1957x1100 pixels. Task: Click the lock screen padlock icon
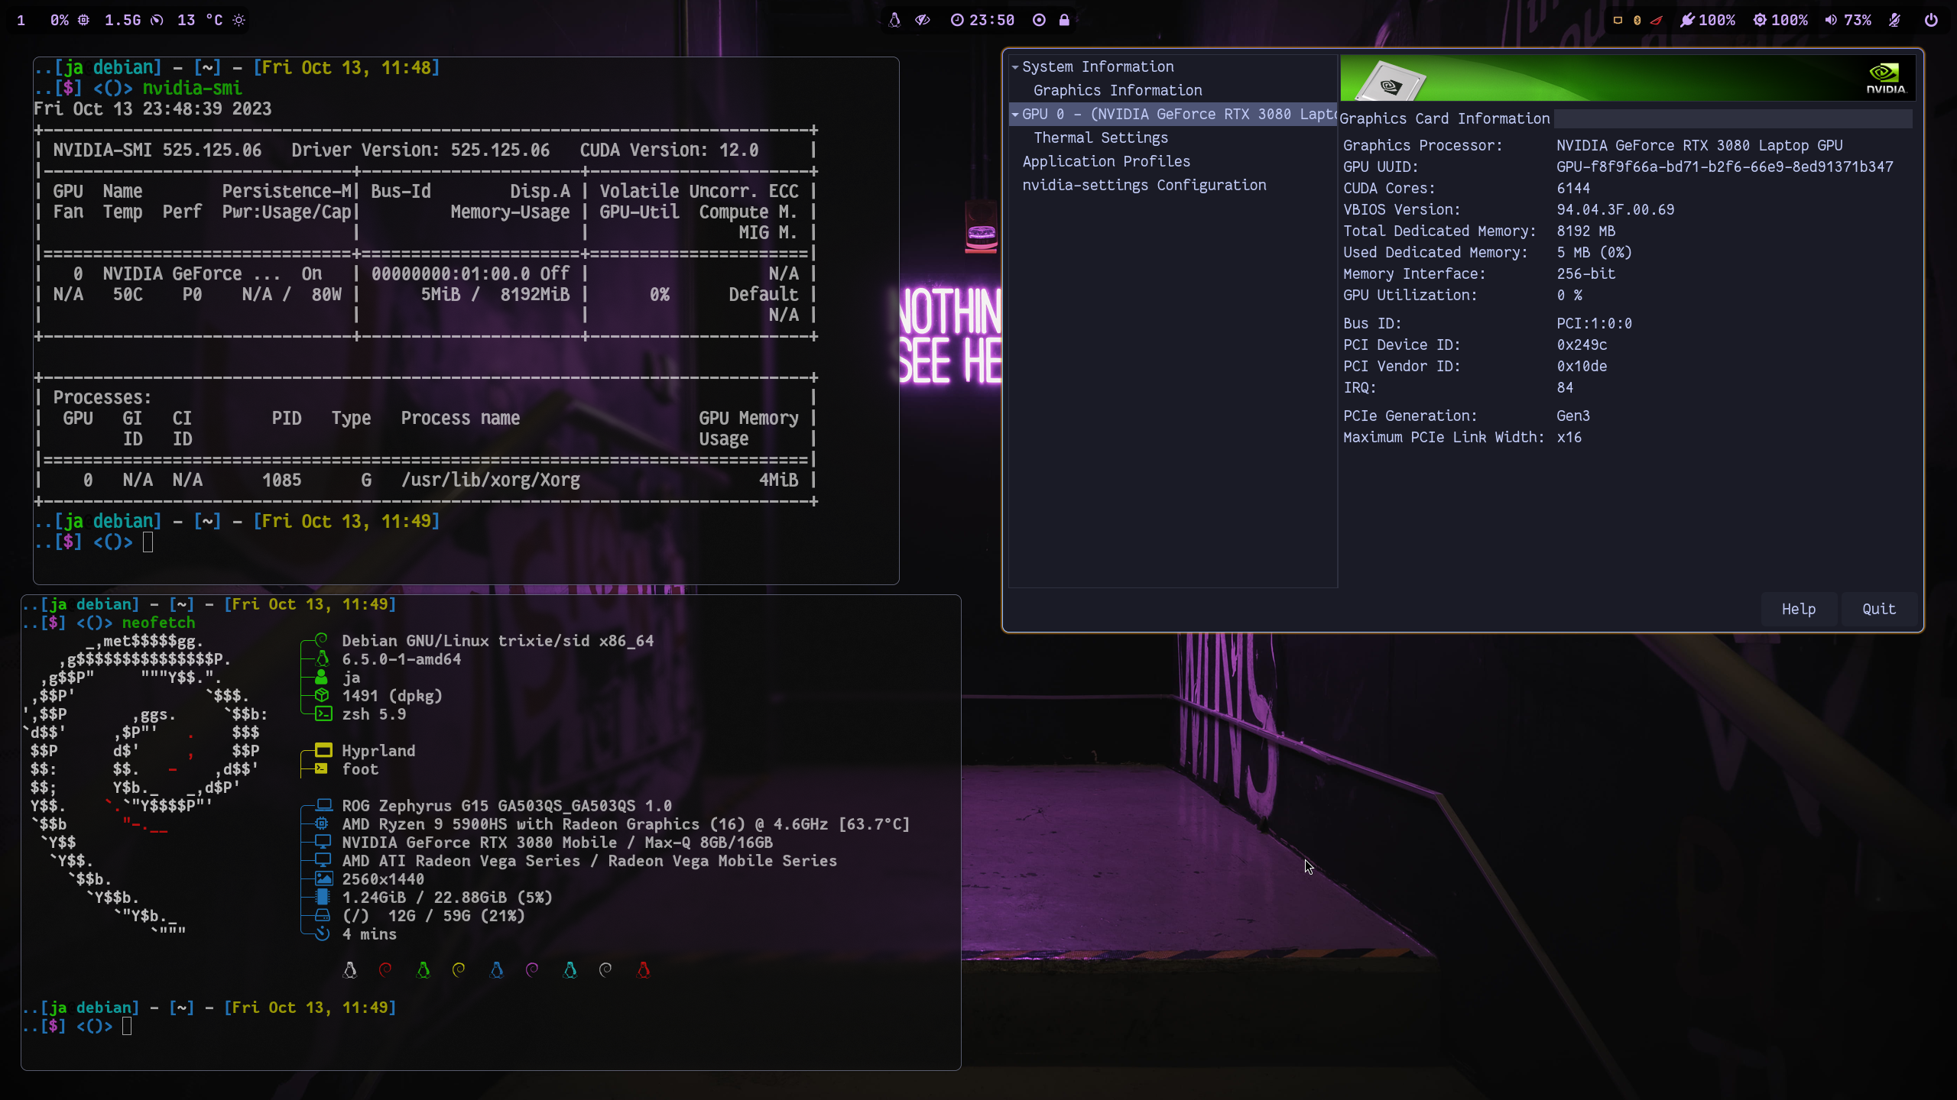pos(1064,21)
